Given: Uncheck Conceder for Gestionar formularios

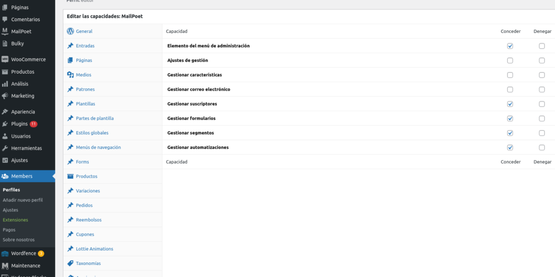Looking at the screenshot, I should 510,118.
